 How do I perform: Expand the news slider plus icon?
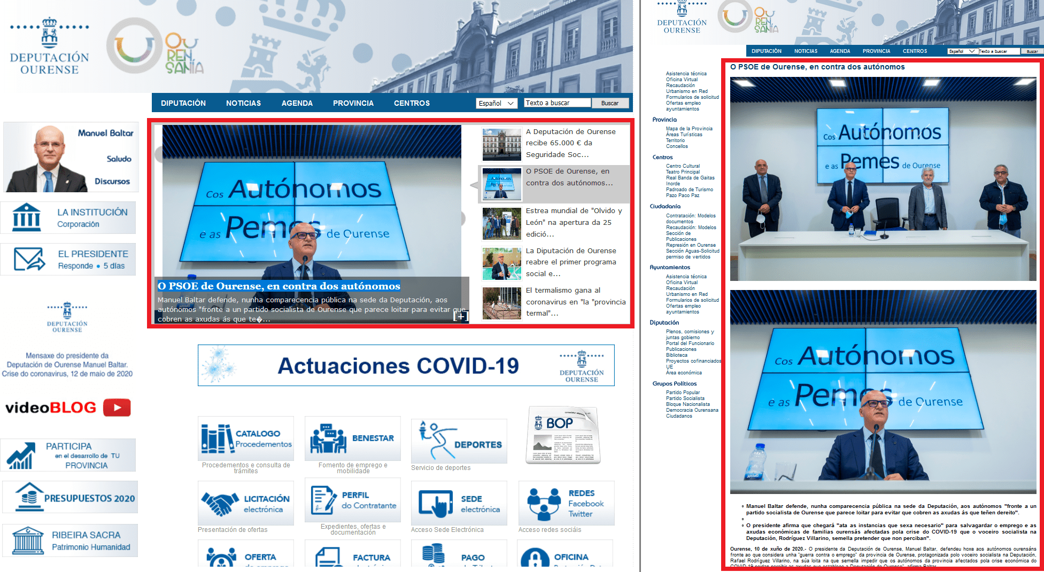460,316
